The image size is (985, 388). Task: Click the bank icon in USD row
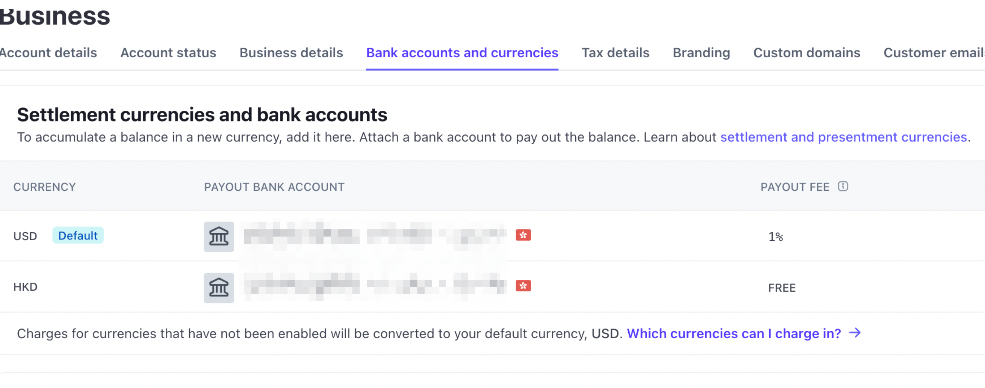coord(219,237)
